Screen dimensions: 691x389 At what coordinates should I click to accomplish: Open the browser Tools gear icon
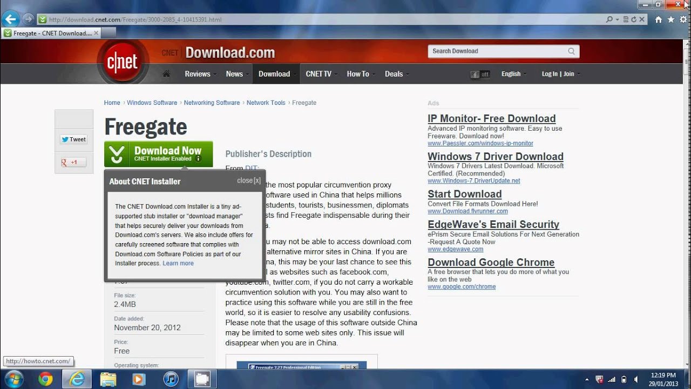(682, 19)
